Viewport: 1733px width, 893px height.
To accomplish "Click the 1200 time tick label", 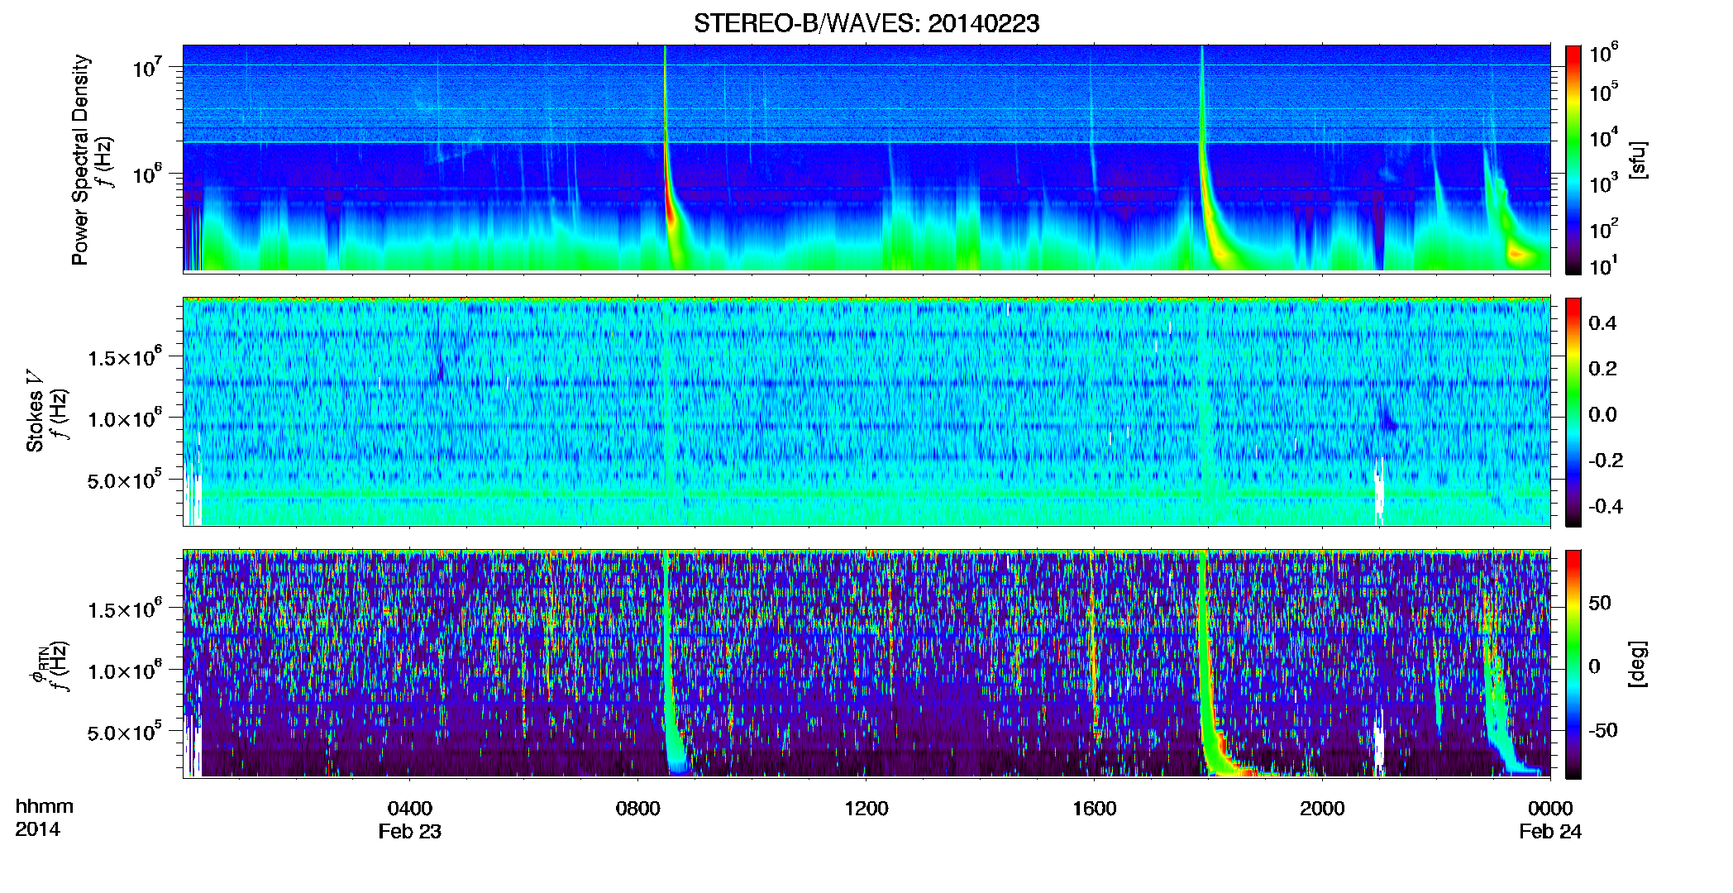I will tap(866, 809).
